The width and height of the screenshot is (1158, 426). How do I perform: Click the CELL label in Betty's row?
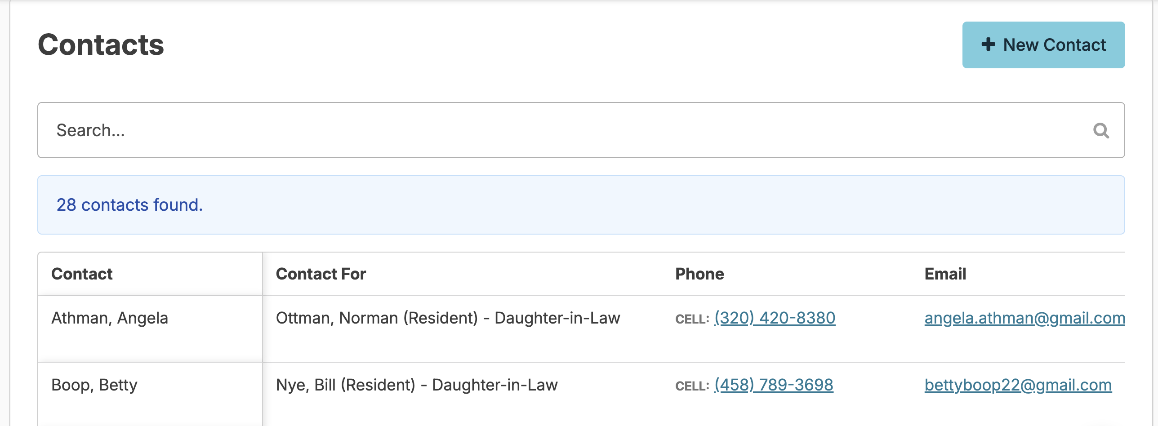(x=692, y=386)
